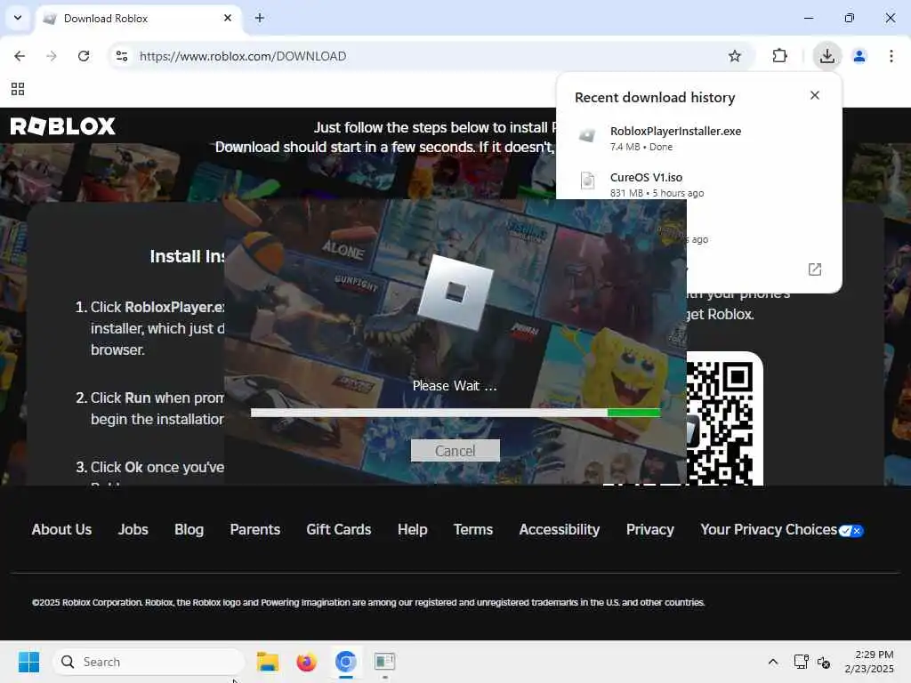Cancel the Roblox installation

pos(455,451)
